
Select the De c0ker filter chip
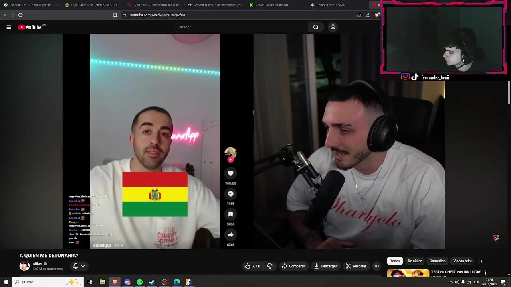(x=414, y=261)
